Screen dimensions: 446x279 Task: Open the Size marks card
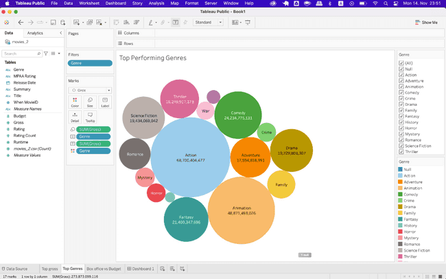tap(90, 102)
